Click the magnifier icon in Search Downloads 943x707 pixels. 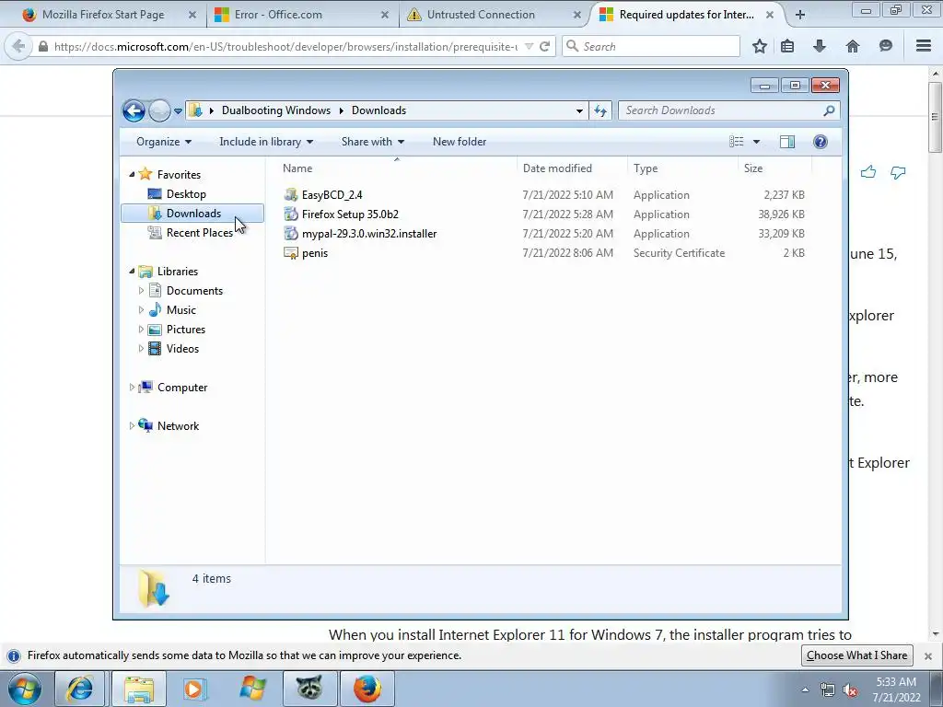click(829, 110)
